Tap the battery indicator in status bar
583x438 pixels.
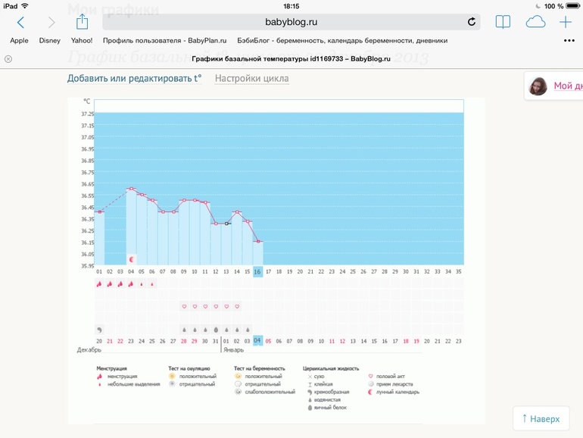(x=572, y=6)
